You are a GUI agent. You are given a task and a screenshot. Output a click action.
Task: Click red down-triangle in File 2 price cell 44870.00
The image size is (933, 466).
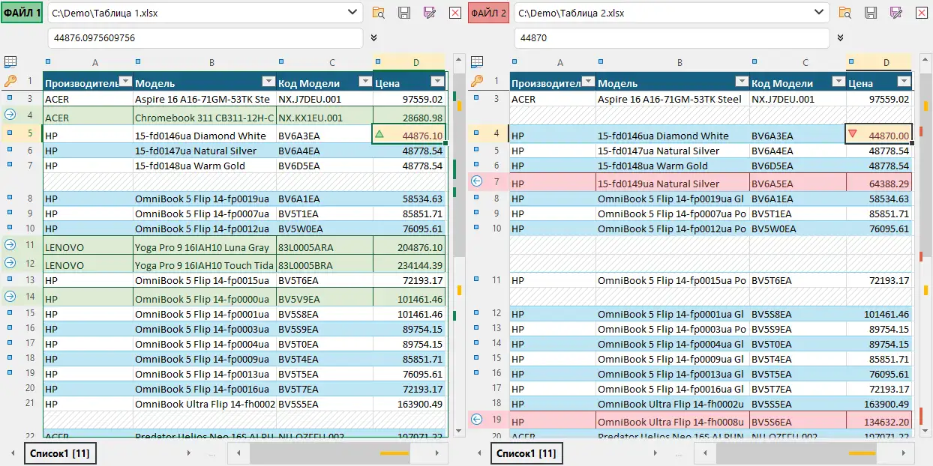[x=852, y=134]
